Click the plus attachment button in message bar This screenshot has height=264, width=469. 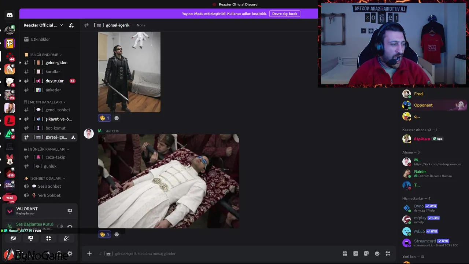click(89, 253)
